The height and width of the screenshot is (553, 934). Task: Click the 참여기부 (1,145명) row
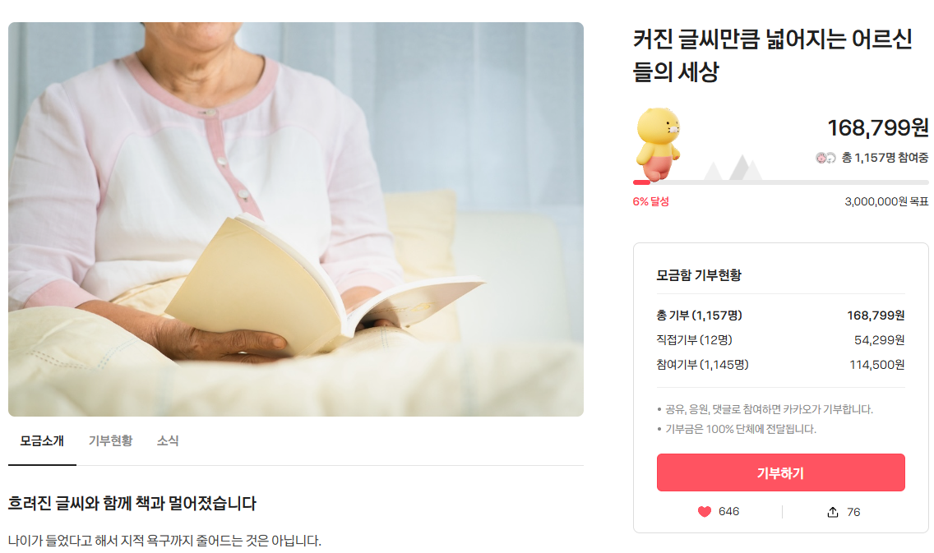click(780, 365)
